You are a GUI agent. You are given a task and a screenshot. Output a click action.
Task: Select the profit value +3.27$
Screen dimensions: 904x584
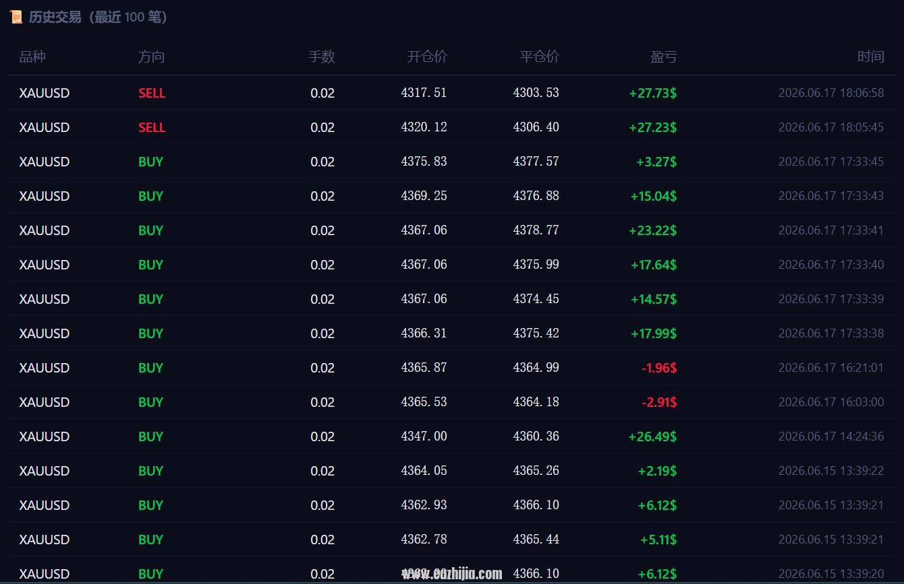[x=656, y=162]
